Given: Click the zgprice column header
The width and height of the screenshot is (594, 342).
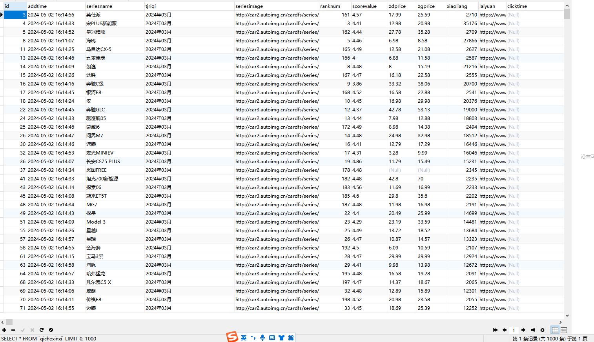Looking at the screenshot, I should point(431,6).
